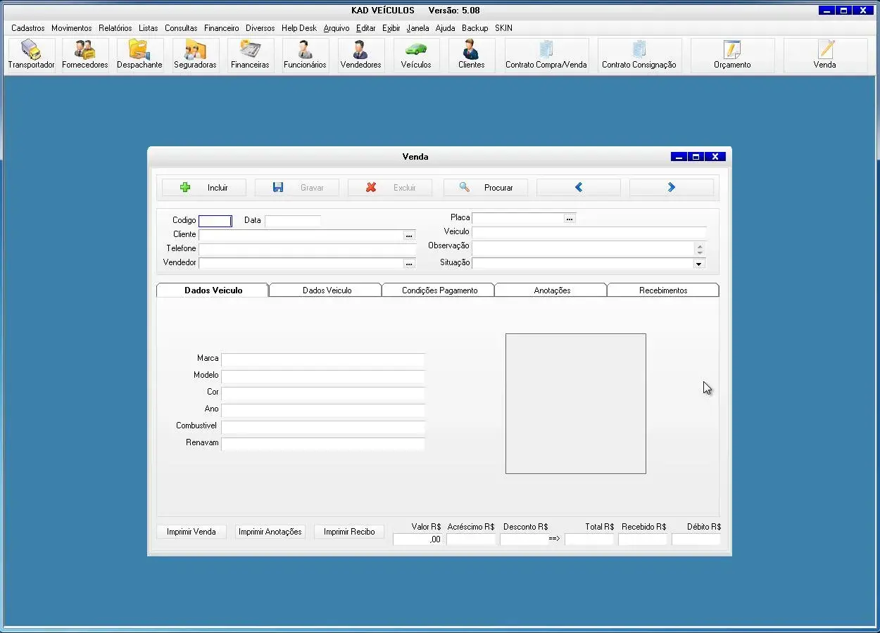
Task: Click into the Marca input field
Action: (322, 359)
